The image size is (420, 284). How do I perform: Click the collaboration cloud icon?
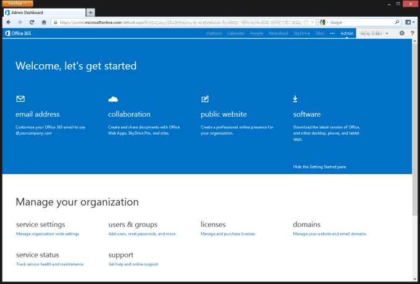113,99
